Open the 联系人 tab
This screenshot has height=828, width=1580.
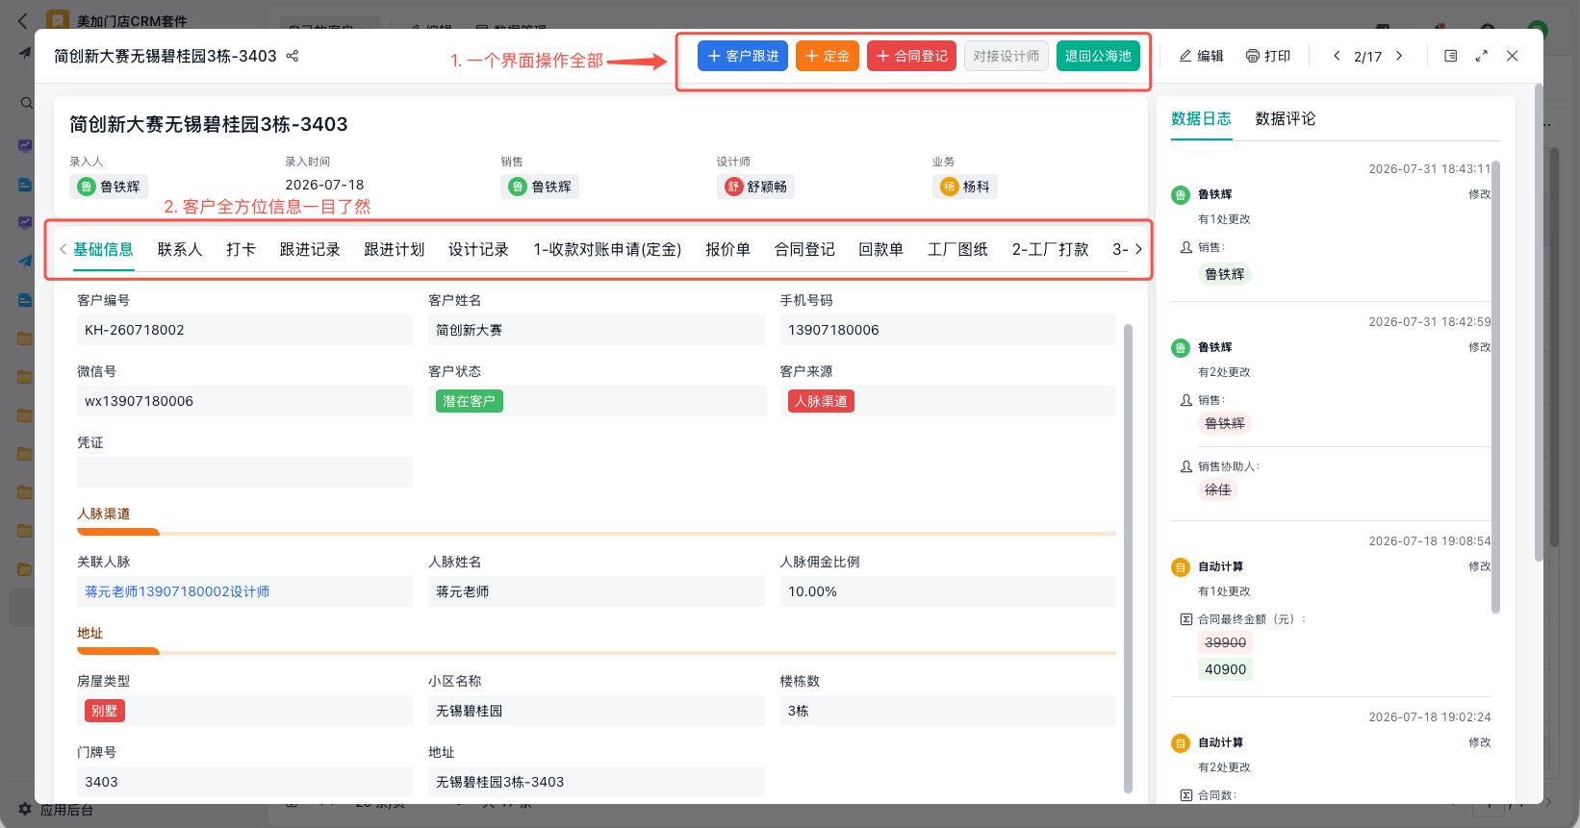point(180,249)
